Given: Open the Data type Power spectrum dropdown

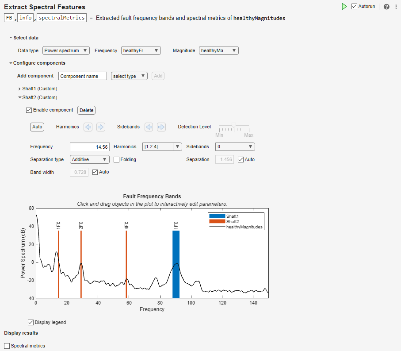Looking at the screenshot, I should 66,50.
